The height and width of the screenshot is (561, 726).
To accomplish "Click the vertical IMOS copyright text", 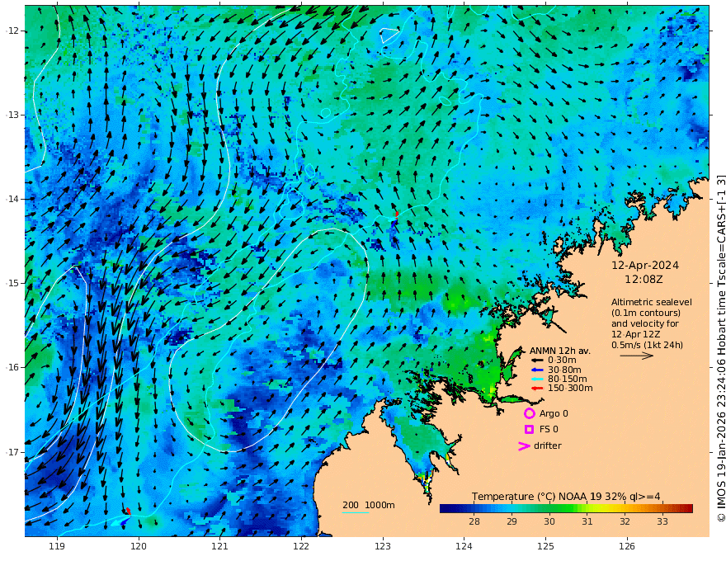I will click(x=720, y=348).
